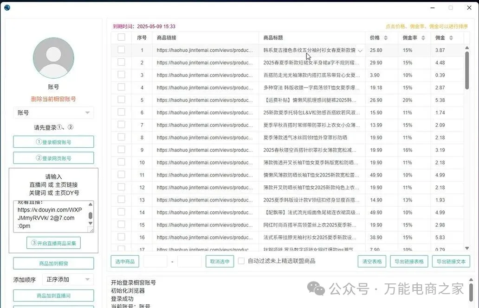This screenshot has width=479, height=308.
Task: Sort by 价格 column sort arrows
Action: coord(386,38)
